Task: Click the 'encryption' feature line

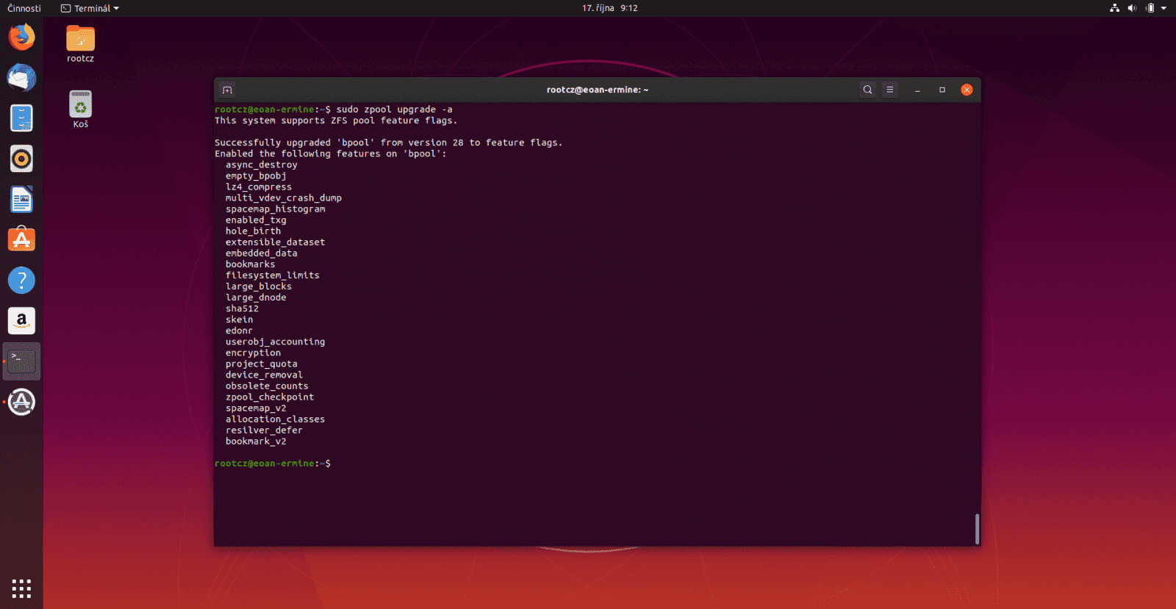Action: (x=254, y=352)
